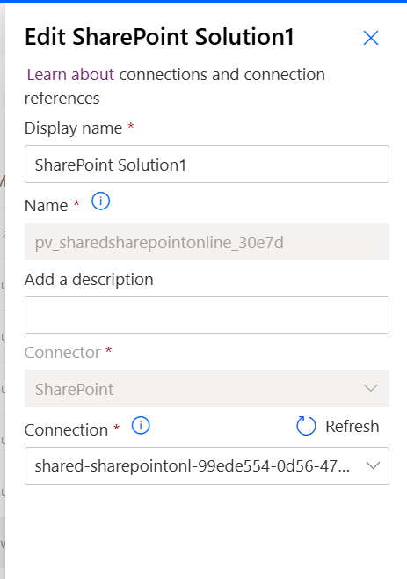Click the disabled Name field pv_sharedsharepointonline_30e7d
The height and width of the screenshot is (579, 407).
click(207, 241)
